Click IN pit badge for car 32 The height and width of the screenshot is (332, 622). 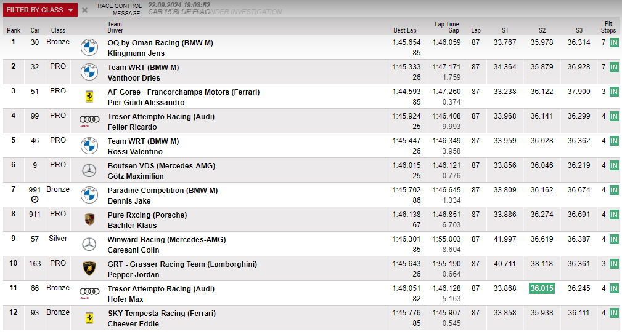614,67
